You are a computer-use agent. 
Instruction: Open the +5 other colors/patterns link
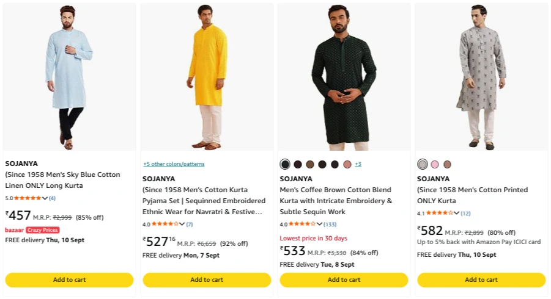(174, 164)
